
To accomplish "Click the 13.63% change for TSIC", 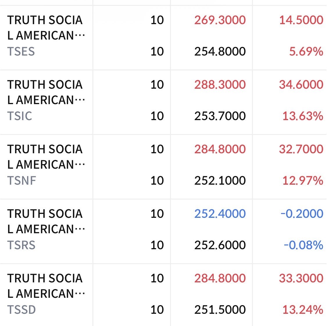I will [303, 116].
